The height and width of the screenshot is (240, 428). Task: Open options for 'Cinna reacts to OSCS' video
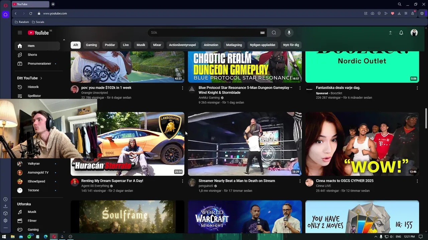(x=417, y=181)
